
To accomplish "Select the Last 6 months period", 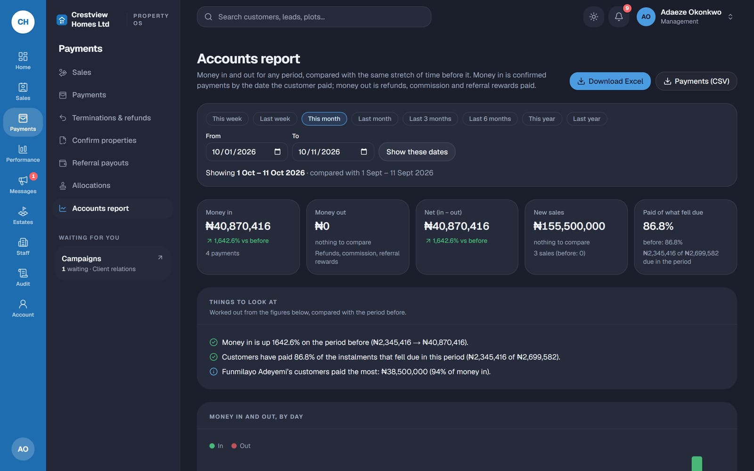I will pos(490,119).
